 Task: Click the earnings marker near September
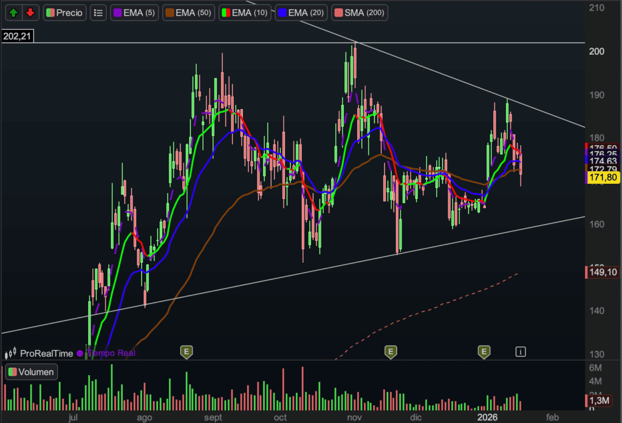point(186,351)
